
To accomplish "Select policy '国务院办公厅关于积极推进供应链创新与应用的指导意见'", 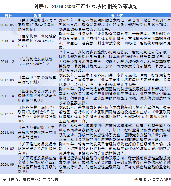I will 37,96.
